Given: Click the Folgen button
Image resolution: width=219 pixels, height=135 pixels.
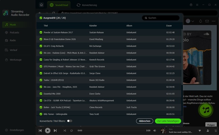Looking at the screenshot, I should tap(211, 125).
